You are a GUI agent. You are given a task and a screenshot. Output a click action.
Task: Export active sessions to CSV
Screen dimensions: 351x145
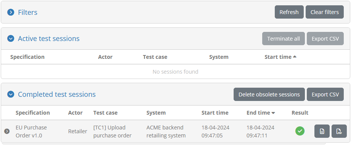325,39
